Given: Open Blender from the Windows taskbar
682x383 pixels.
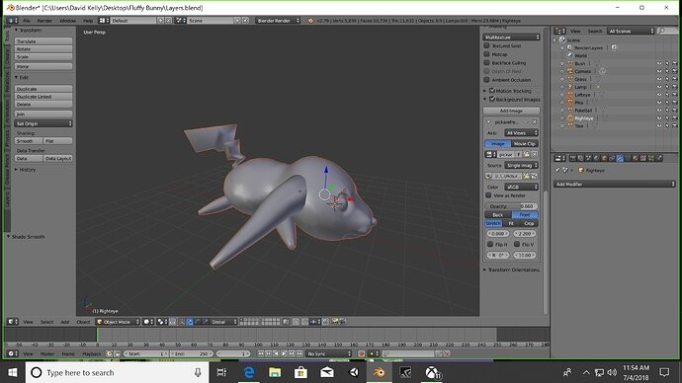Looking at the screenshot, I should (x=379, y=372).
